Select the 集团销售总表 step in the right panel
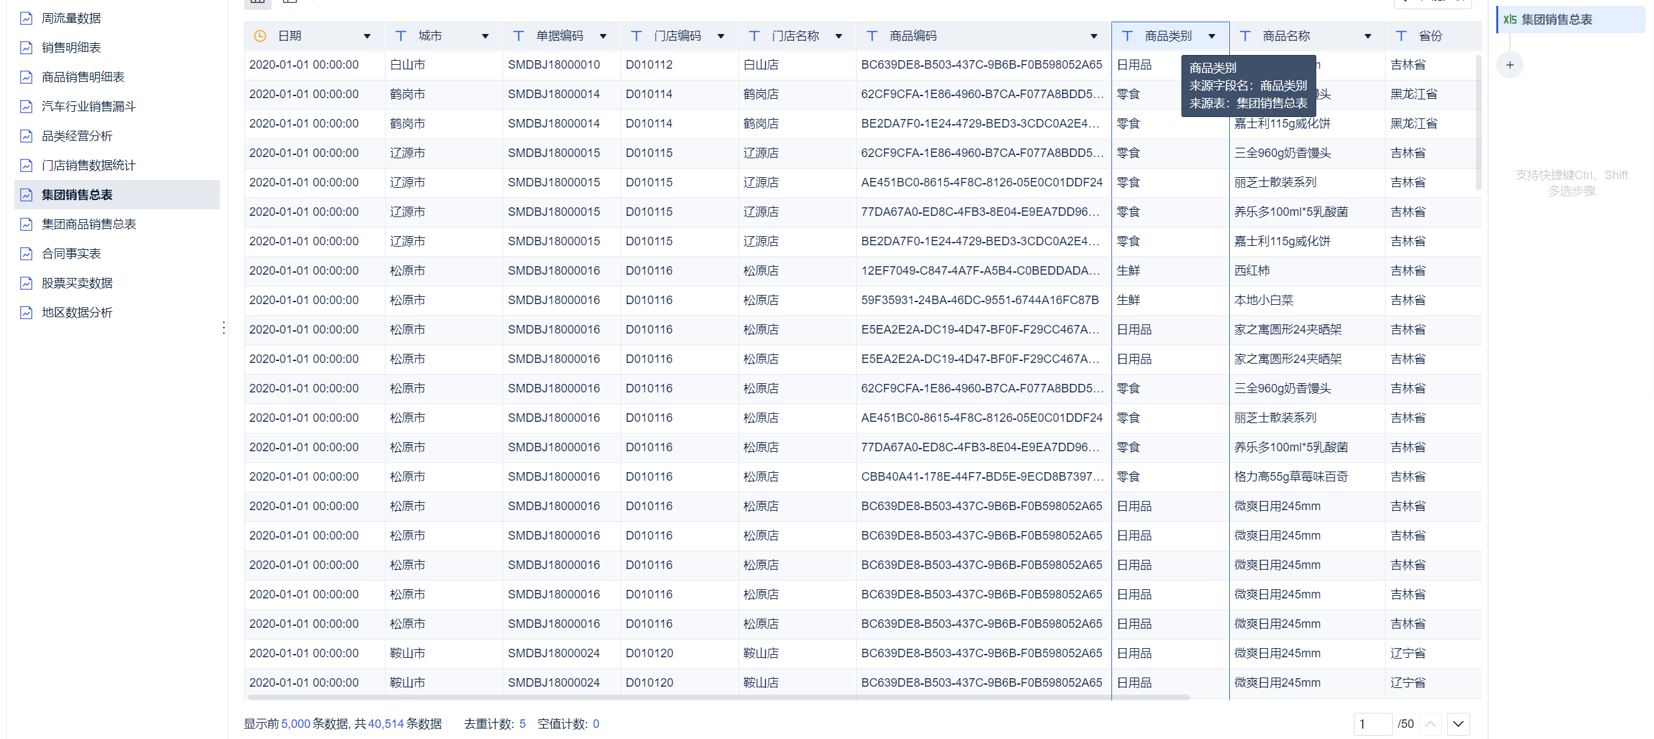 tap(1556, 20)
